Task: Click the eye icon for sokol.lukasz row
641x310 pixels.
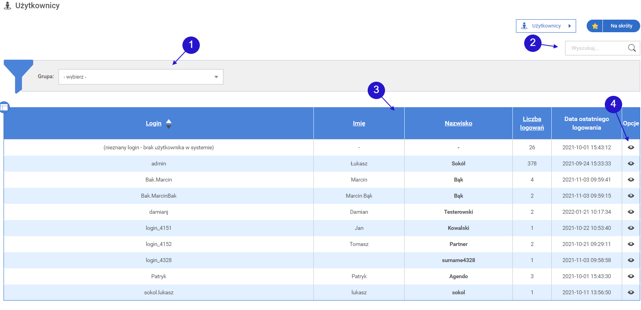Action: click(x=631, y=292)
